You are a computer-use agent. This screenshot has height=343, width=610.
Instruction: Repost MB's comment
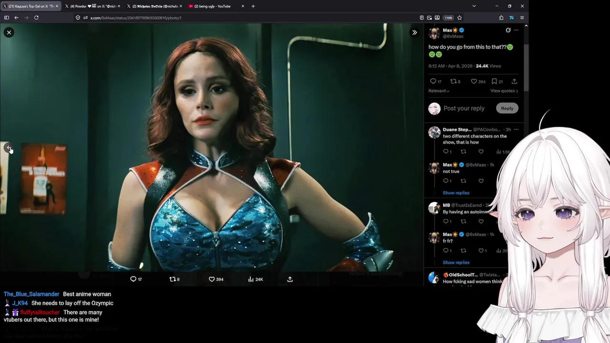pos(463,221)
